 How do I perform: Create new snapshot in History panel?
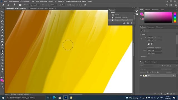click(128, 23)
